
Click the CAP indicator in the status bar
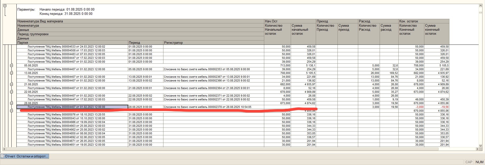[469, 162]
